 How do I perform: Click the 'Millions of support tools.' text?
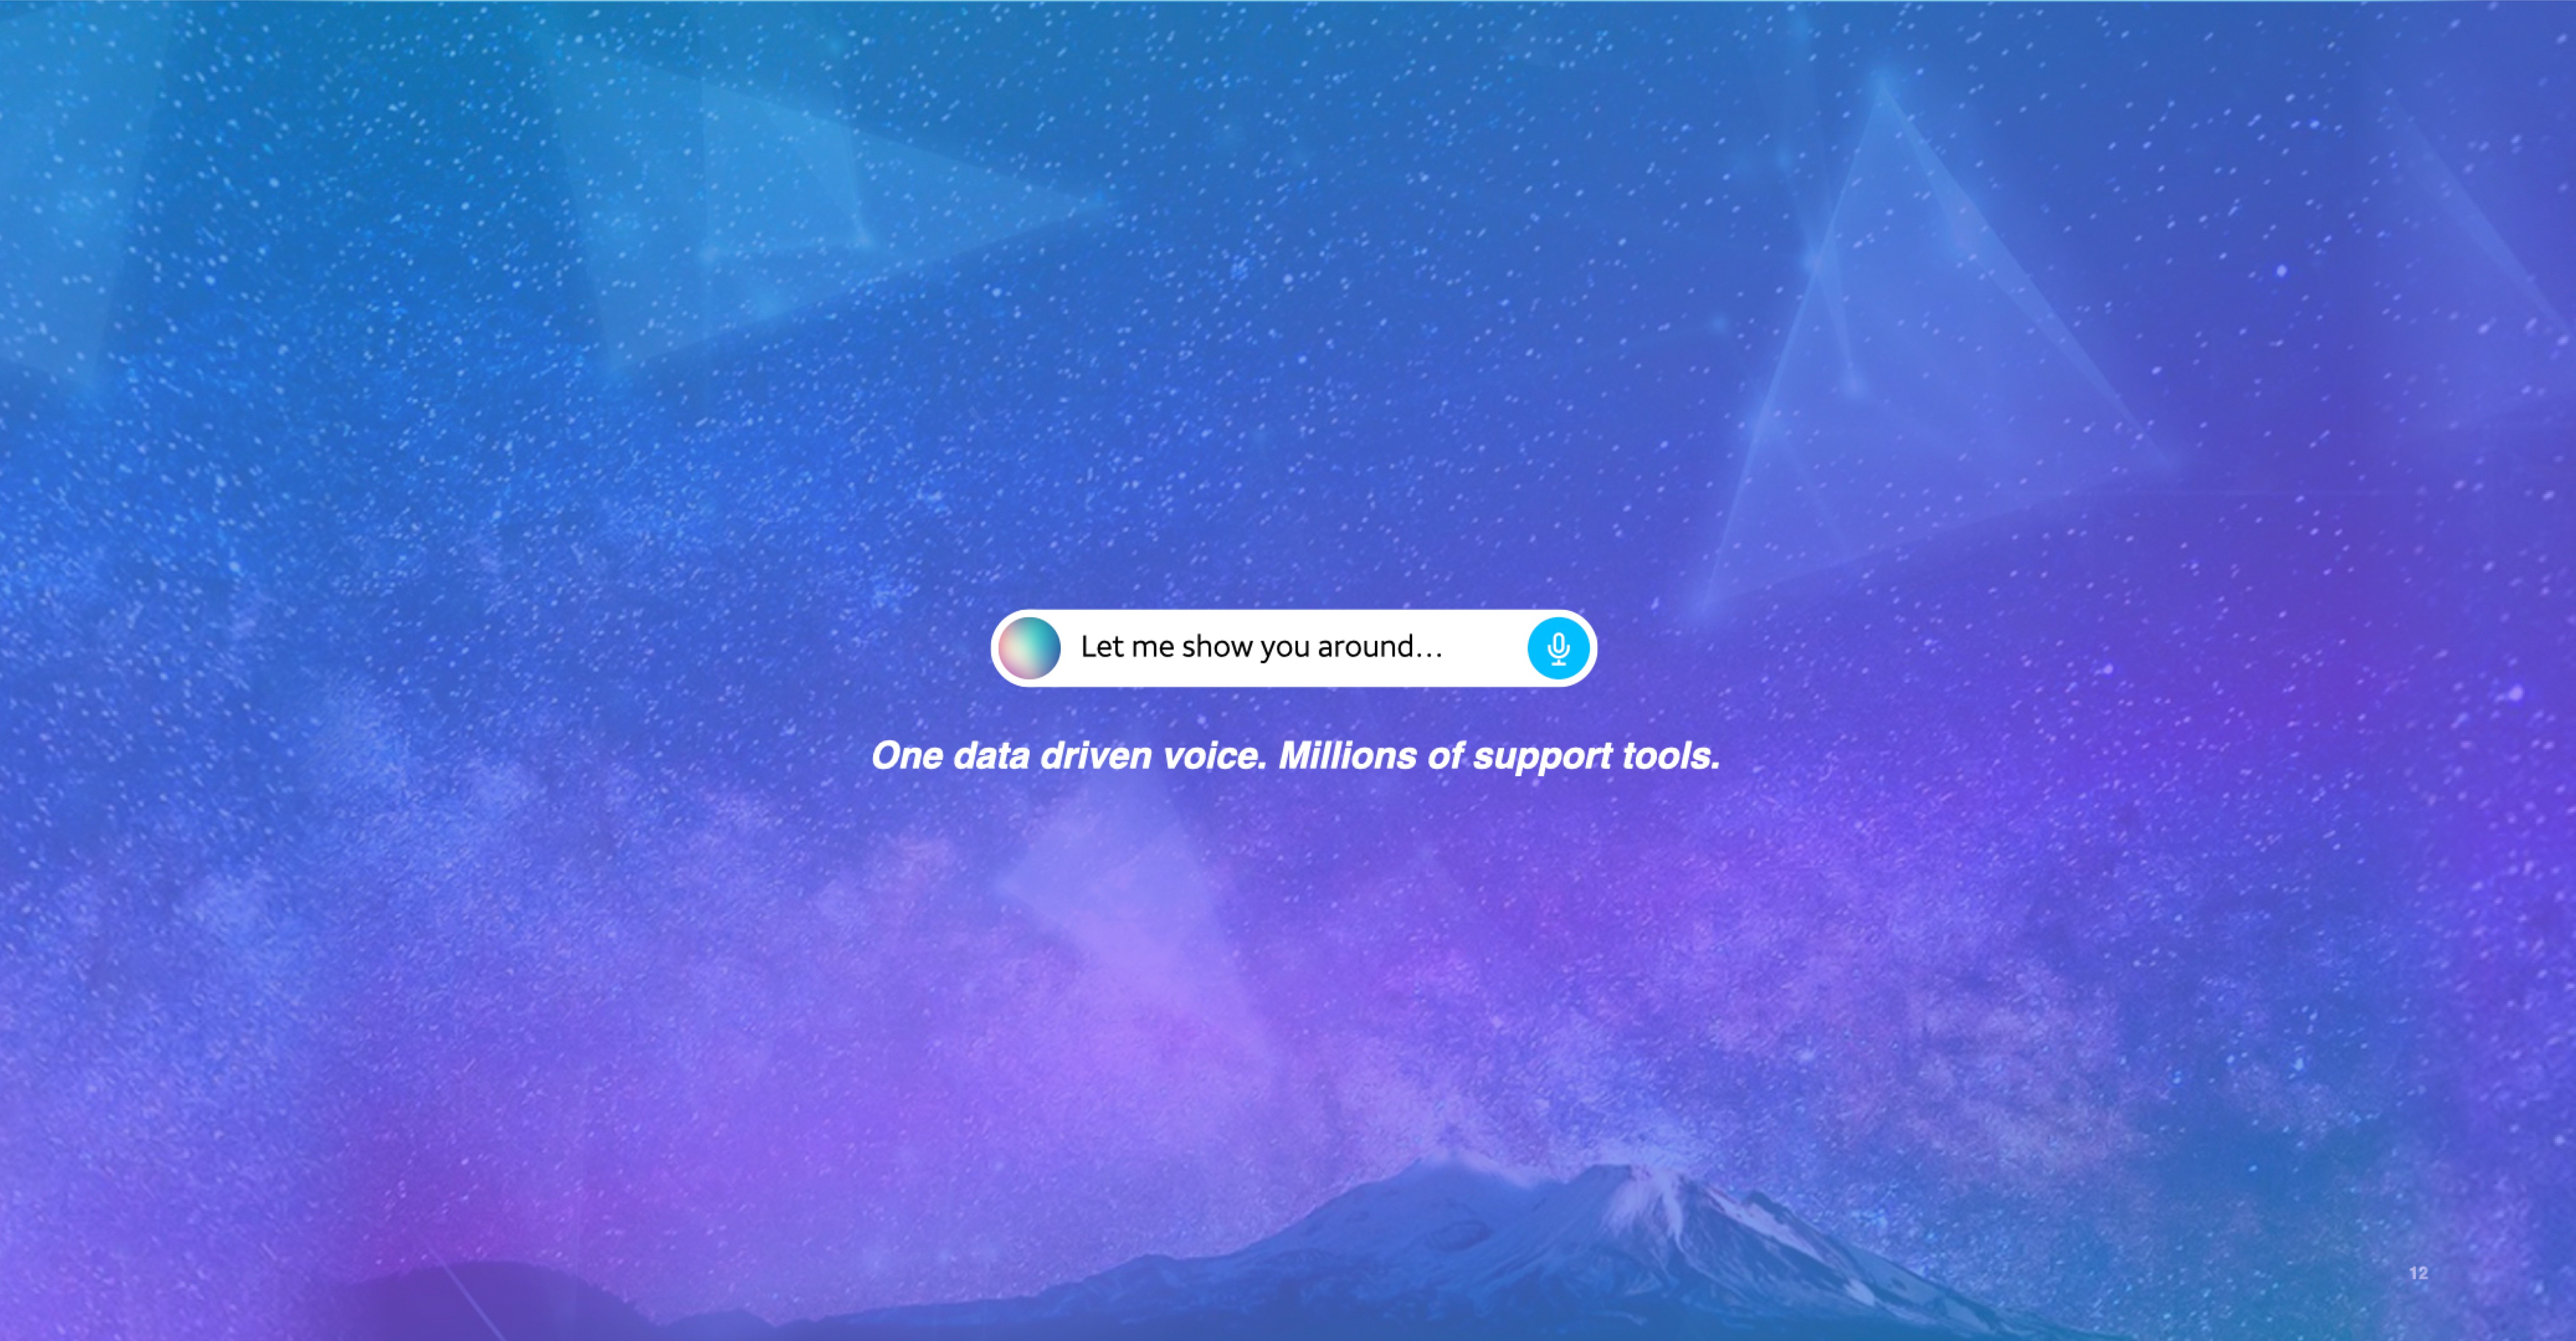(x=1499, y=756)
